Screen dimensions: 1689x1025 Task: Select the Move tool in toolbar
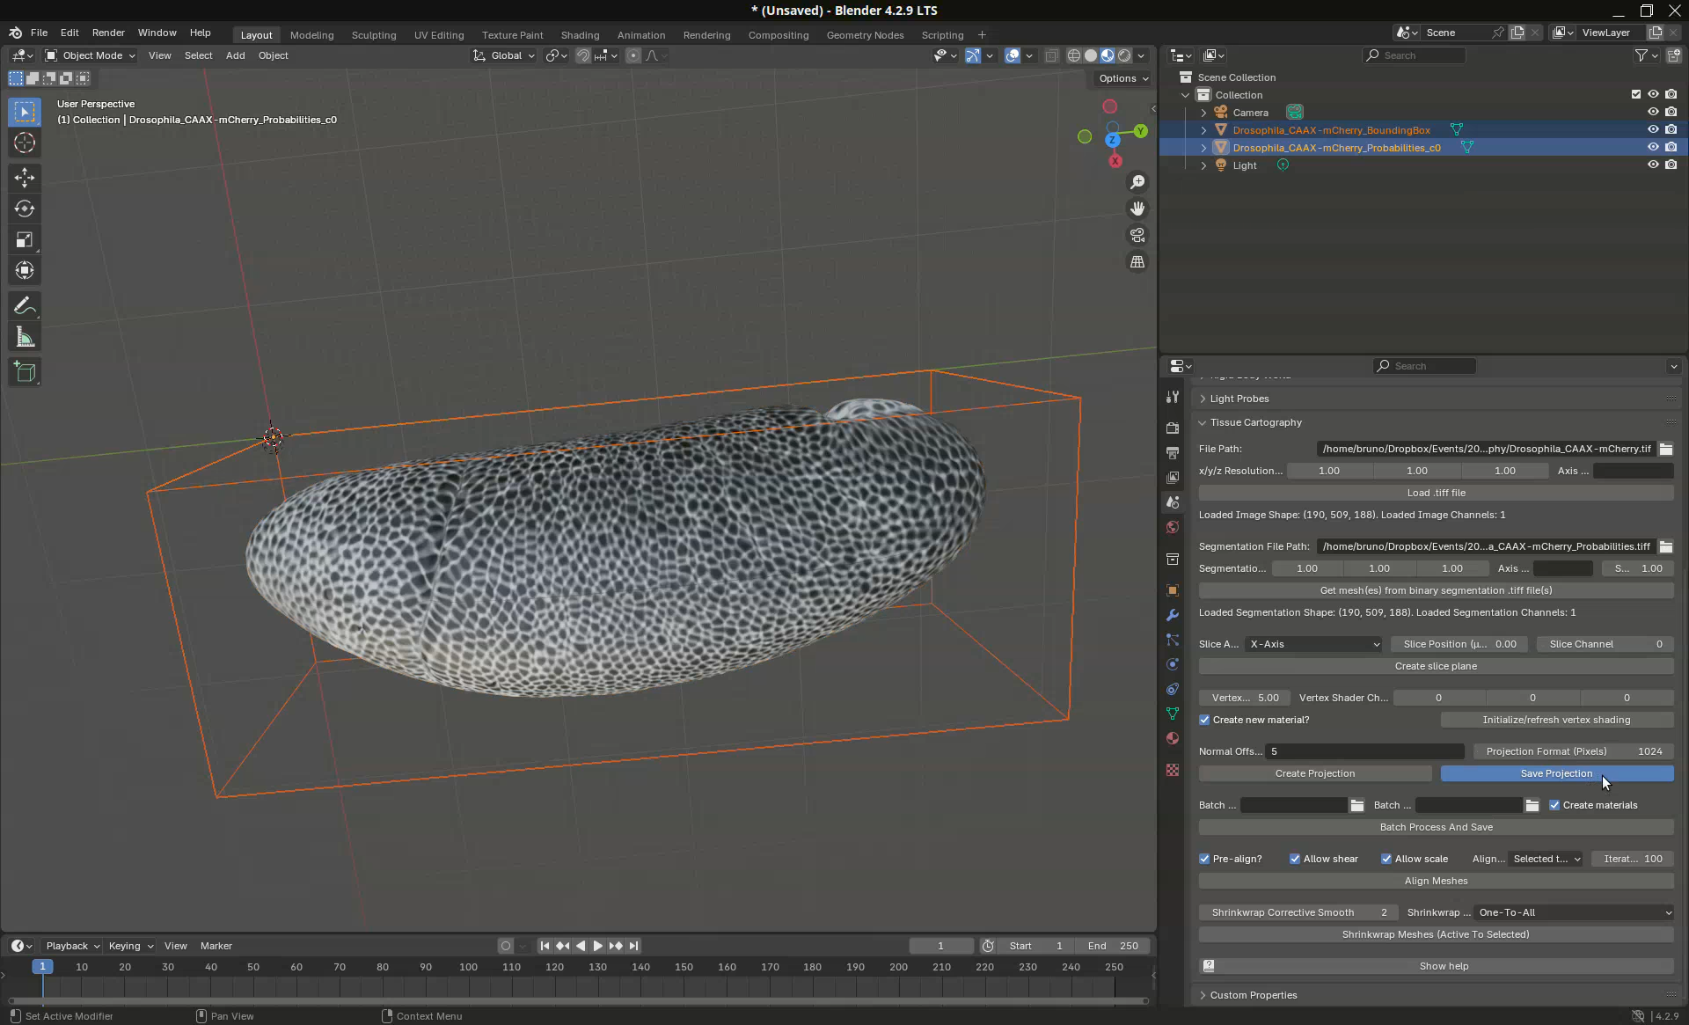25,178
